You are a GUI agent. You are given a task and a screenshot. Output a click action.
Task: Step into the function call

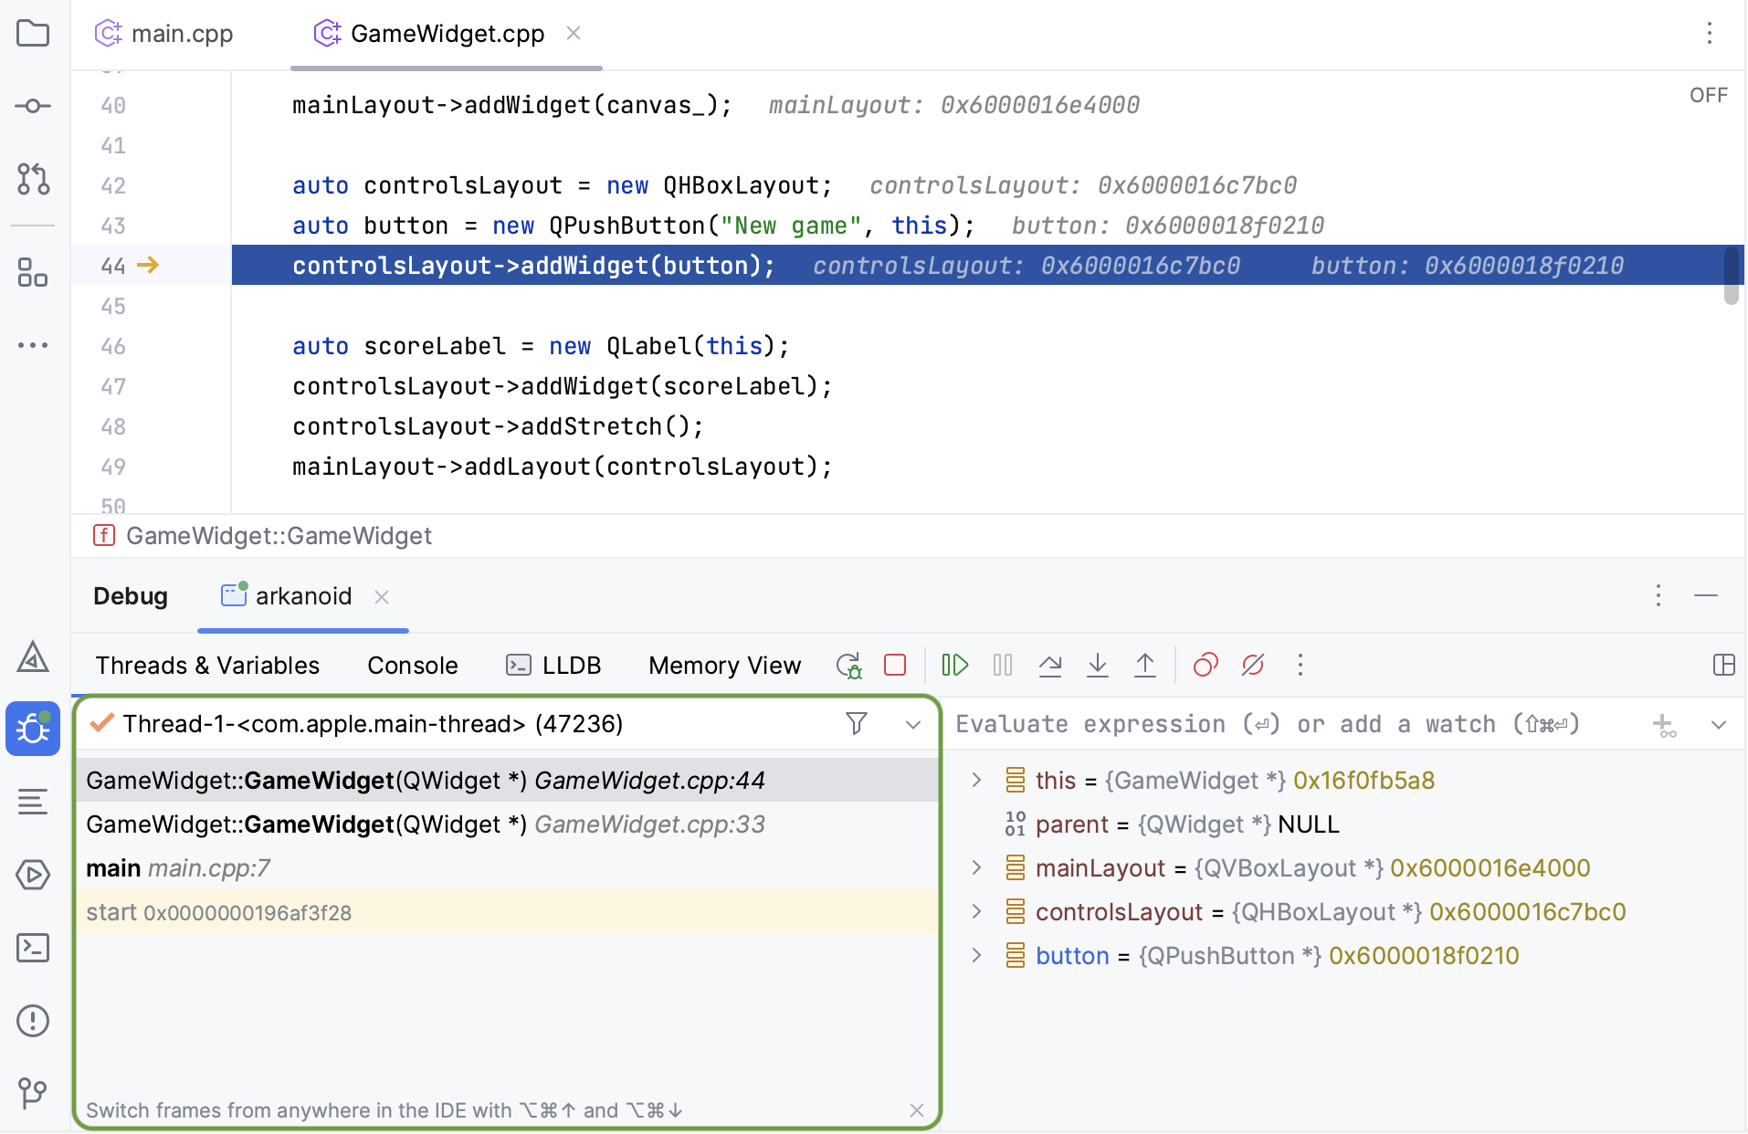(1097, 665)
